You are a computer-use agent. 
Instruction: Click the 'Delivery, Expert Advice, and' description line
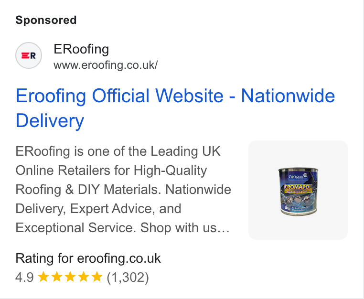pos(98,209)
